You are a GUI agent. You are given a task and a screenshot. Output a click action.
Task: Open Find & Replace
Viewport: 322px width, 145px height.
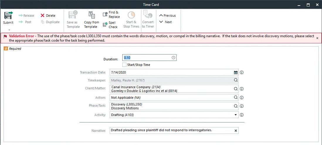(x=111, y=15)
